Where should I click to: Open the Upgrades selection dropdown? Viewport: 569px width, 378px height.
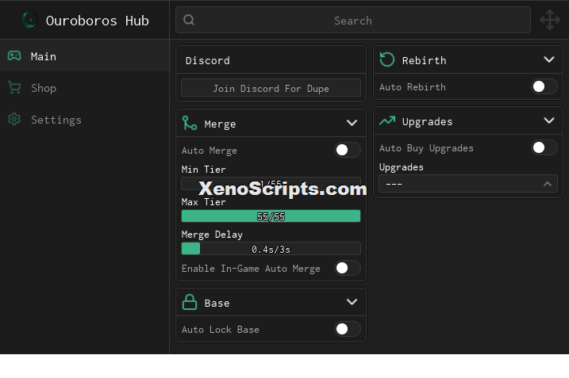click(468, 184)
